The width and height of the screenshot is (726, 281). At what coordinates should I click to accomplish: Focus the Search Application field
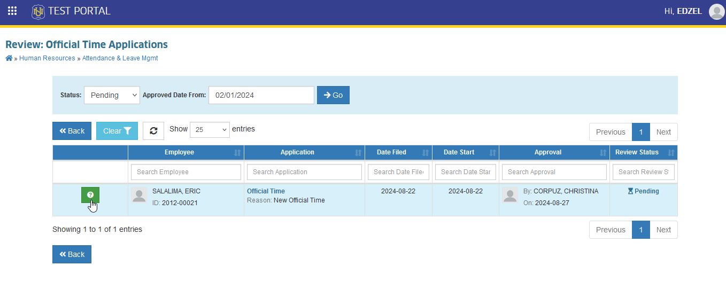(304, 172)
